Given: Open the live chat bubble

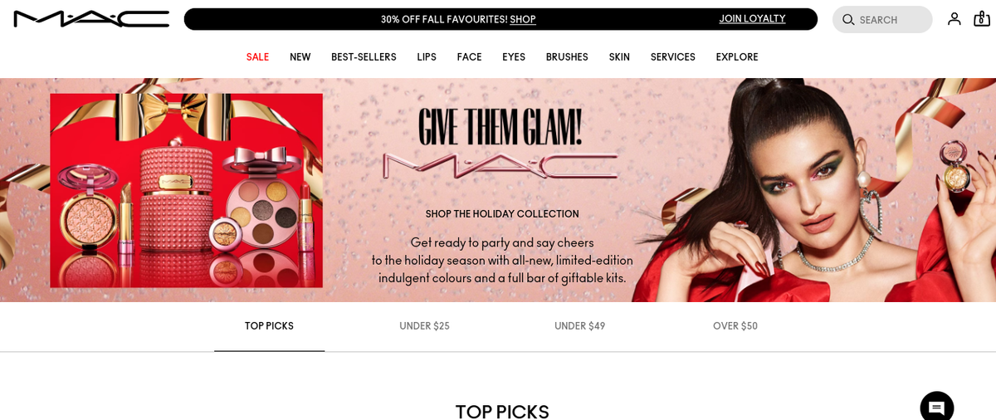Looking at the screenshot, I should 937,407.
